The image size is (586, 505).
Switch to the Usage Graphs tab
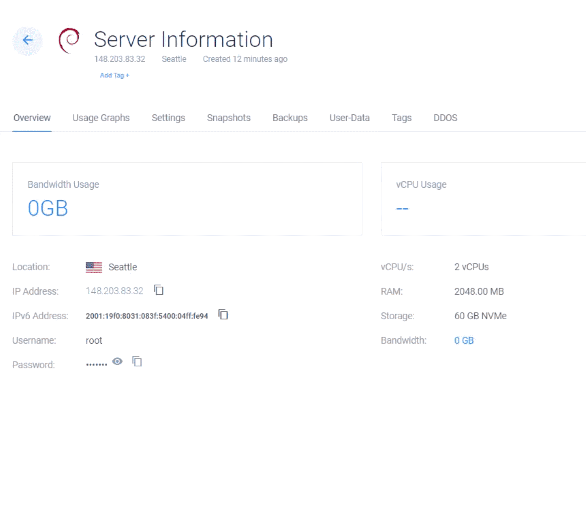click(101, 118)
